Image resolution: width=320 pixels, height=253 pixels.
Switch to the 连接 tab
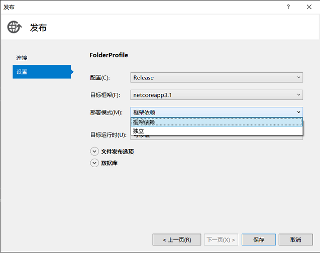click(22, 58)
